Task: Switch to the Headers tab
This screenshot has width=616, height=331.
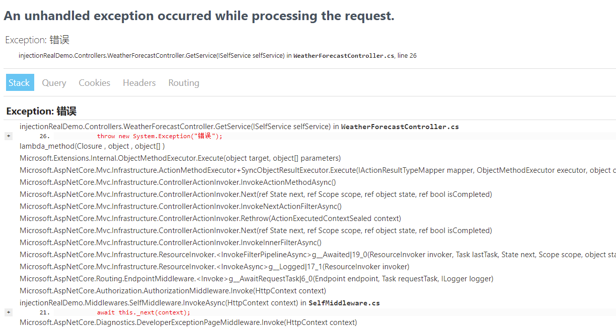Action: 139,82
